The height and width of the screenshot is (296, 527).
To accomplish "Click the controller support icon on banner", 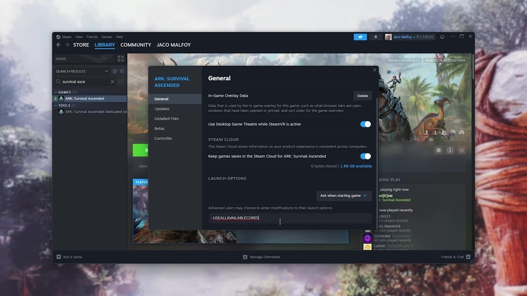I will tap(462, 132).
